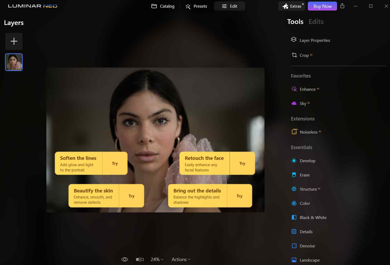Select the Noiseless AI extension icon

click(x=294, y=132)
